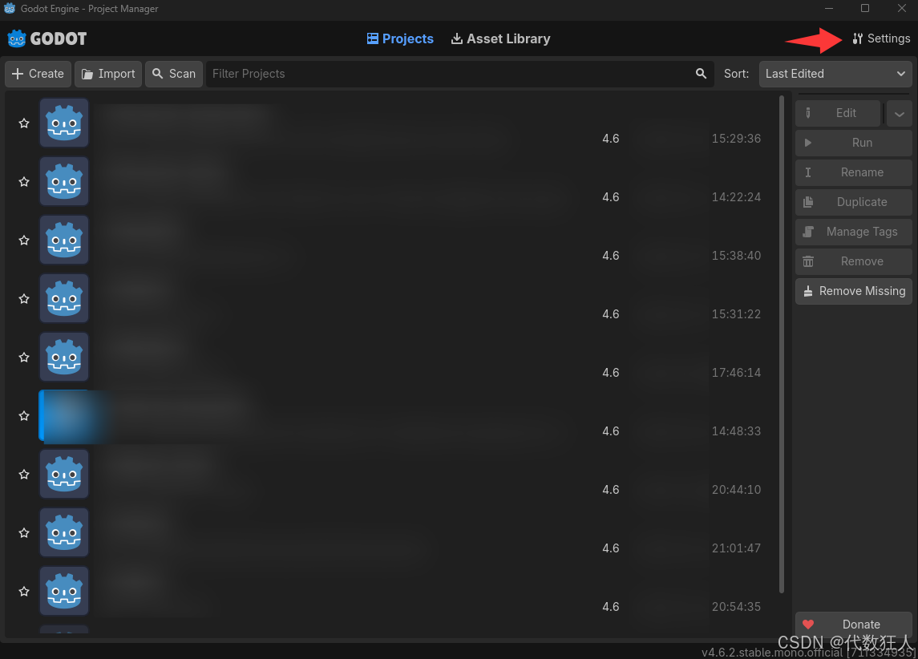Click the Donate button

click(x=854, y=625)
